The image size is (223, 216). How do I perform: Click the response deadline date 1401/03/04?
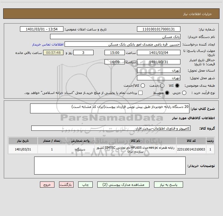coord(159,52)
